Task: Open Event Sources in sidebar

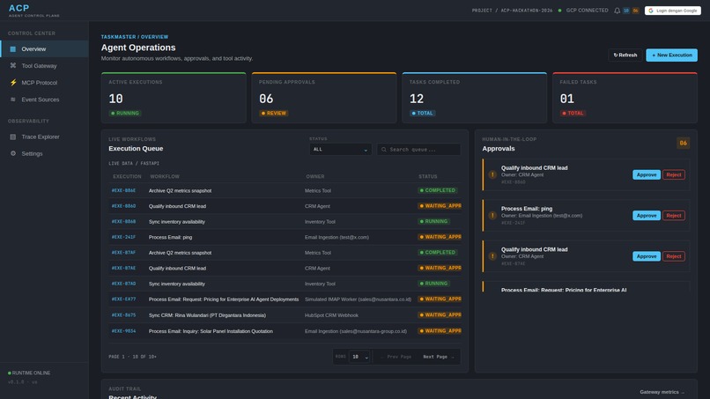Action: 44,100
